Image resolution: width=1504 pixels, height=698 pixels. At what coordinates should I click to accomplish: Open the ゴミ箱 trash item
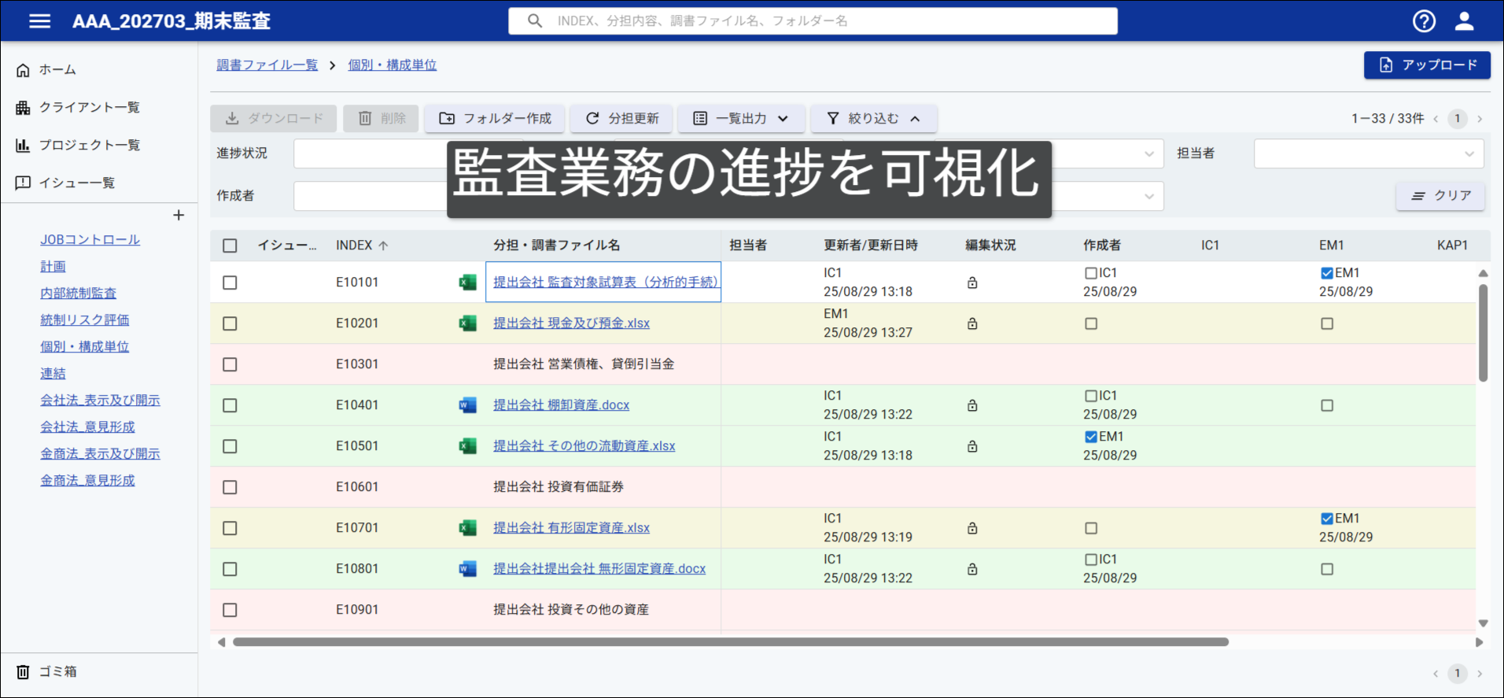click(47, 671)
